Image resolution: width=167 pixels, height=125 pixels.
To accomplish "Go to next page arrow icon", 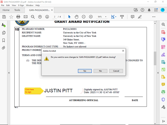I will (x=47, y=17).
